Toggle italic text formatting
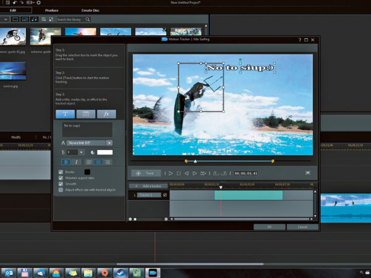The width and height of the screenshot is (371, 278). pyautogui.click(x=77, y=162)
